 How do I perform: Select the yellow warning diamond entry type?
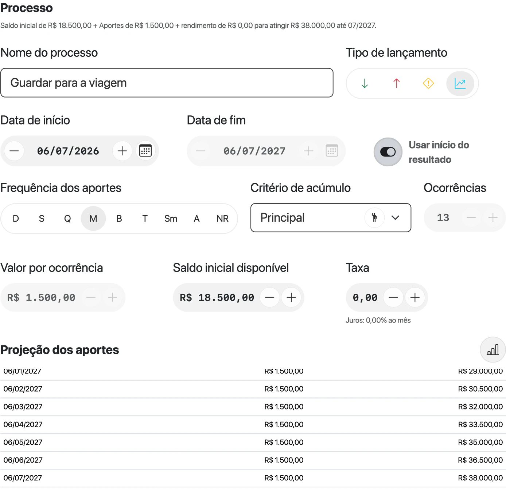click(428, 83)
